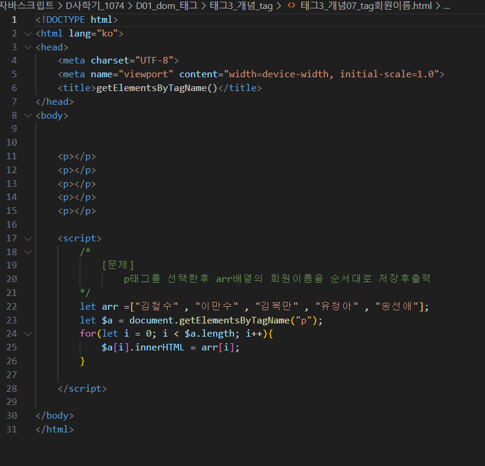The image size is (485, 466).
Task: Click the charset="UTF-8" meta attribute
Action: [132, 60]
